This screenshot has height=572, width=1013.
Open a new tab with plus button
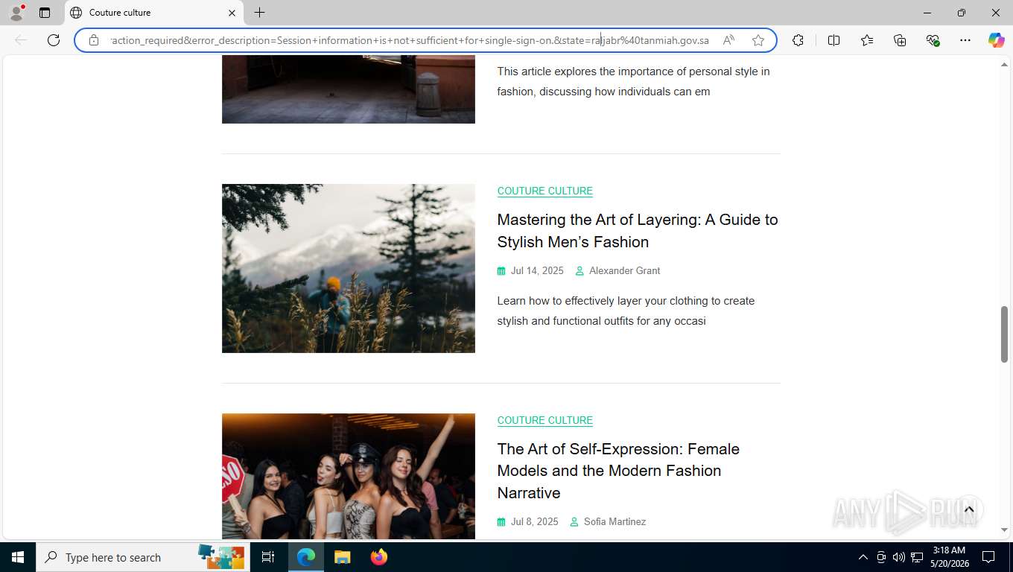tap(259, 13)
